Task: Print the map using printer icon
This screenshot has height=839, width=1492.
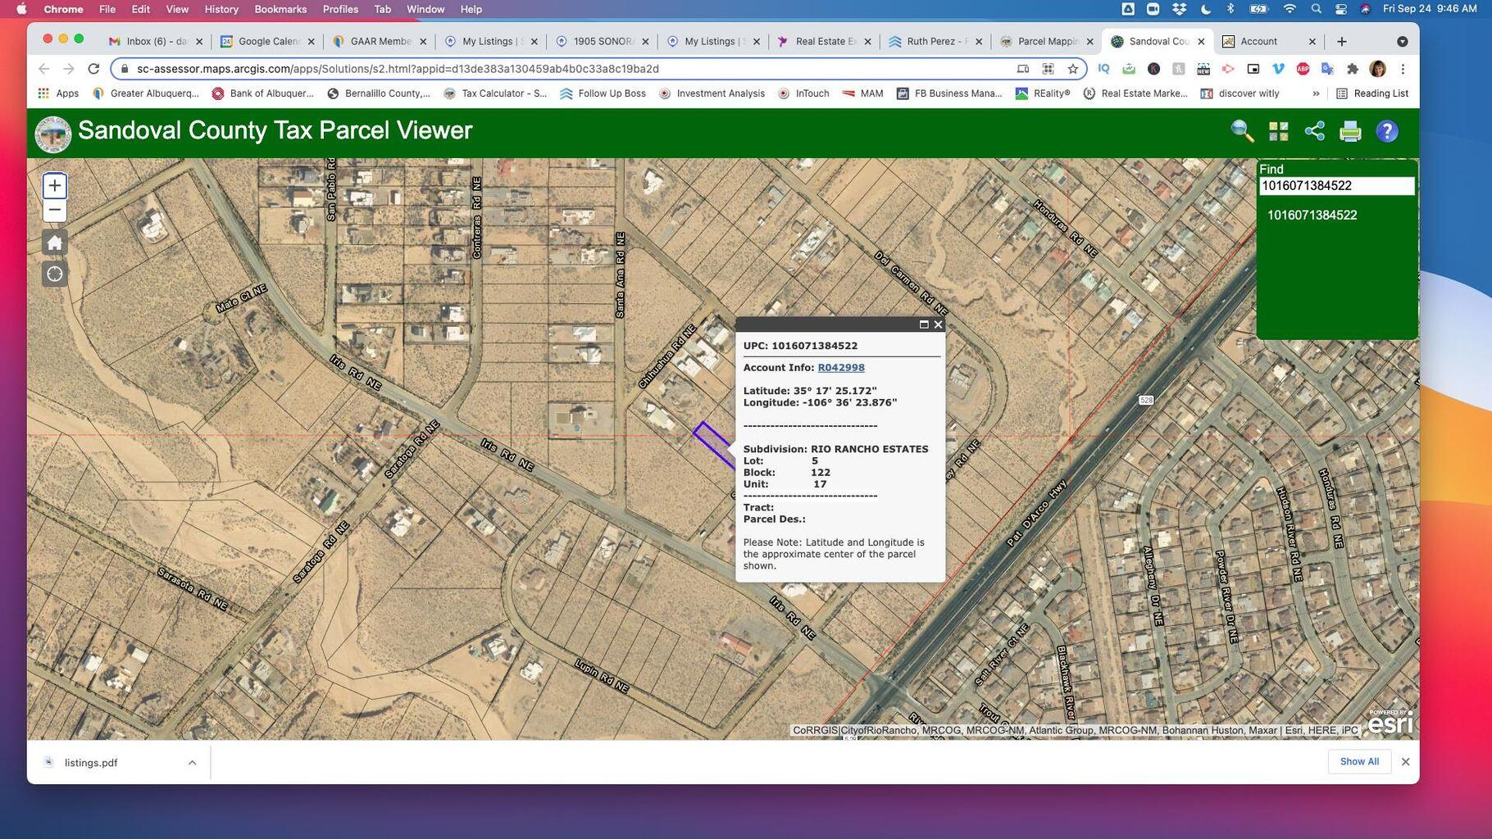Action: (x=1350, y=131)
